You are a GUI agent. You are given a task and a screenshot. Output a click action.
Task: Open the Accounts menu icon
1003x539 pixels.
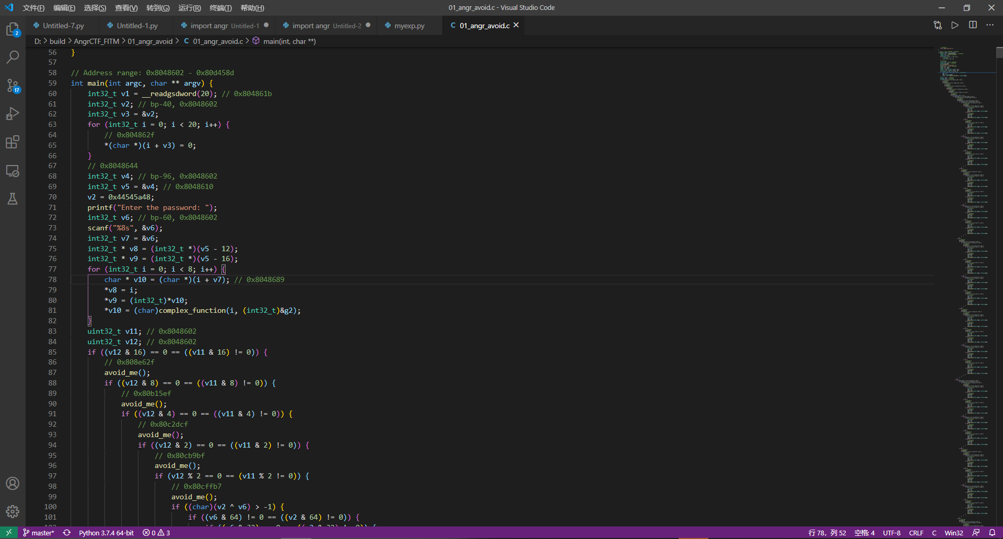(x=13, y=483)
